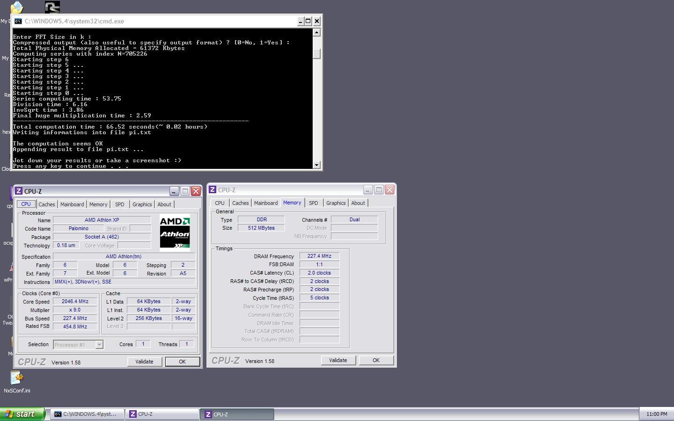Click the Level 2 cache 256 KBytes value
674x421 pixels.
coord(149,318)
